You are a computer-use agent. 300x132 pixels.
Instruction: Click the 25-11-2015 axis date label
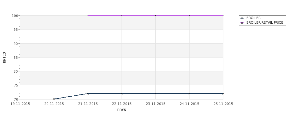tap(223, 104)
